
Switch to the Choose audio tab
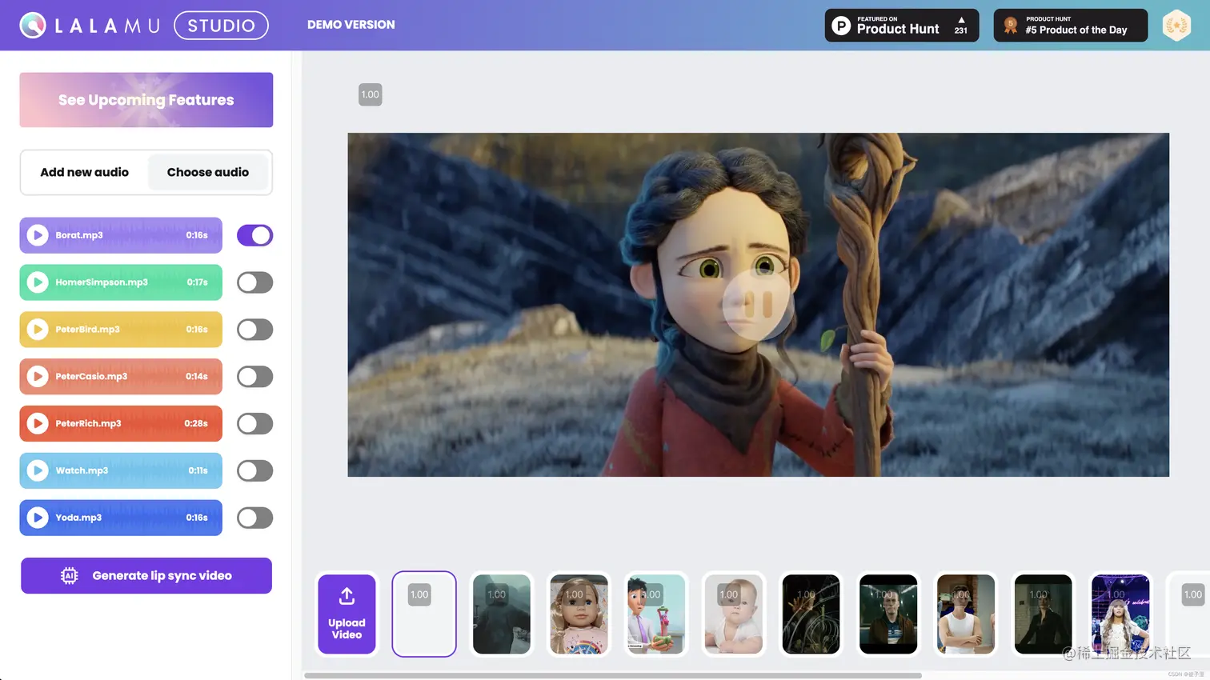click(208, 172)
